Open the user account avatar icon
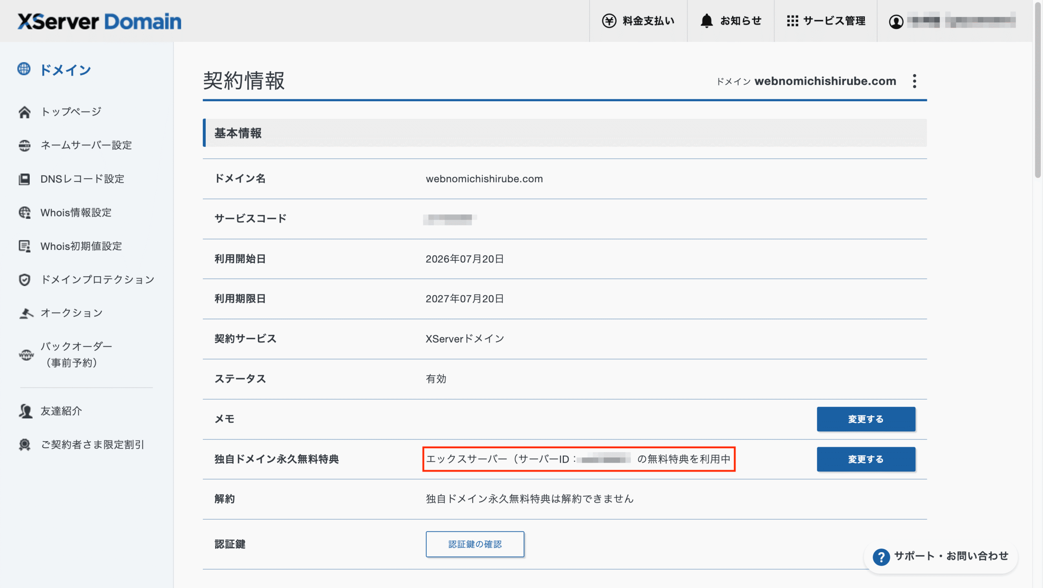1043x588 pixels. 896,21
